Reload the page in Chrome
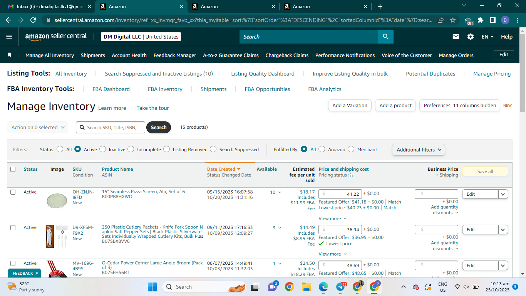Viewport: 526px width, 296px height. click(33, 20)
